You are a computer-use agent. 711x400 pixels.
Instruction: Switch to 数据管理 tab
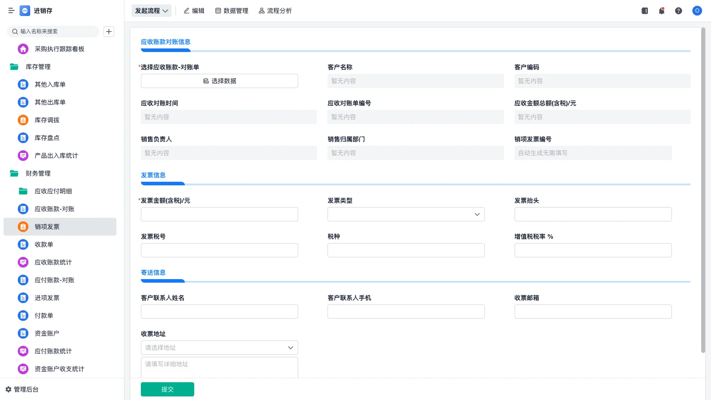pos(232,11)
